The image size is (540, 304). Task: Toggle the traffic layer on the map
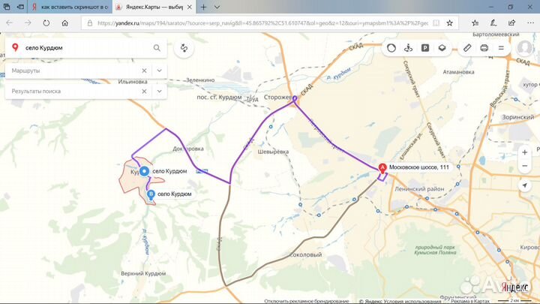(x=391, y=48)
